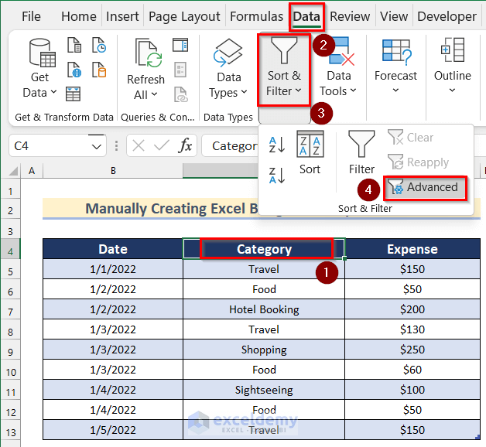Viewport: 486px width, 447px height.
Task: Open the Page Layout tab
Action: (x=184, y=16)
